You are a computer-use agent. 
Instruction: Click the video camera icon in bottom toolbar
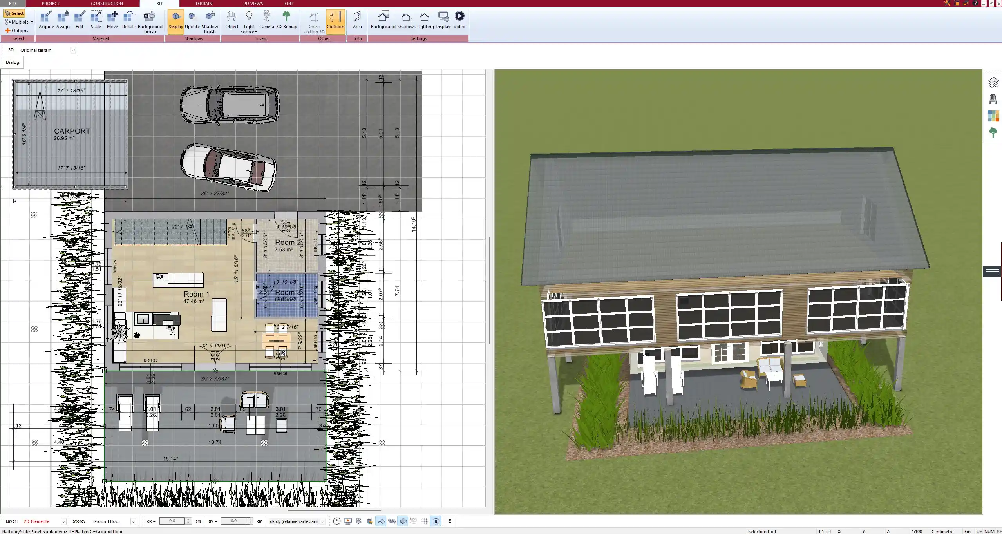pos(359,521)
